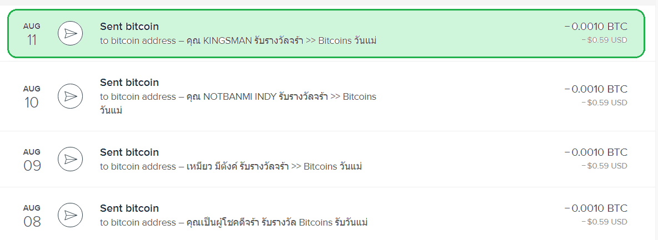Viewport: 658px width, 240px height.
Task: Select the NOTBANMI INDY transaction description
Action: coord(238,97)
